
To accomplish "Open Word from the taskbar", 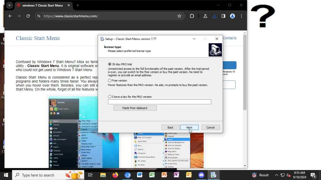I will pos(140,175).
